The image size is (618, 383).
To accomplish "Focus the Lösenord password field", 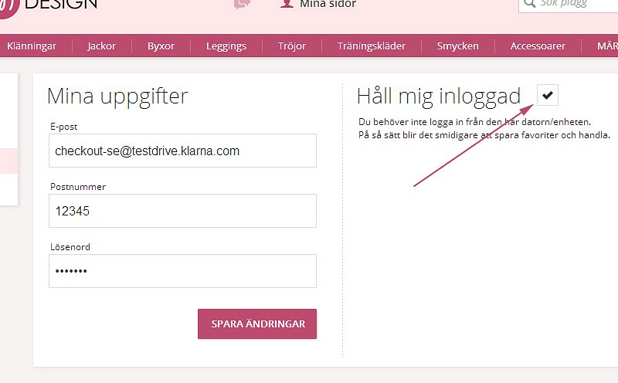I will tap(182, 271).
